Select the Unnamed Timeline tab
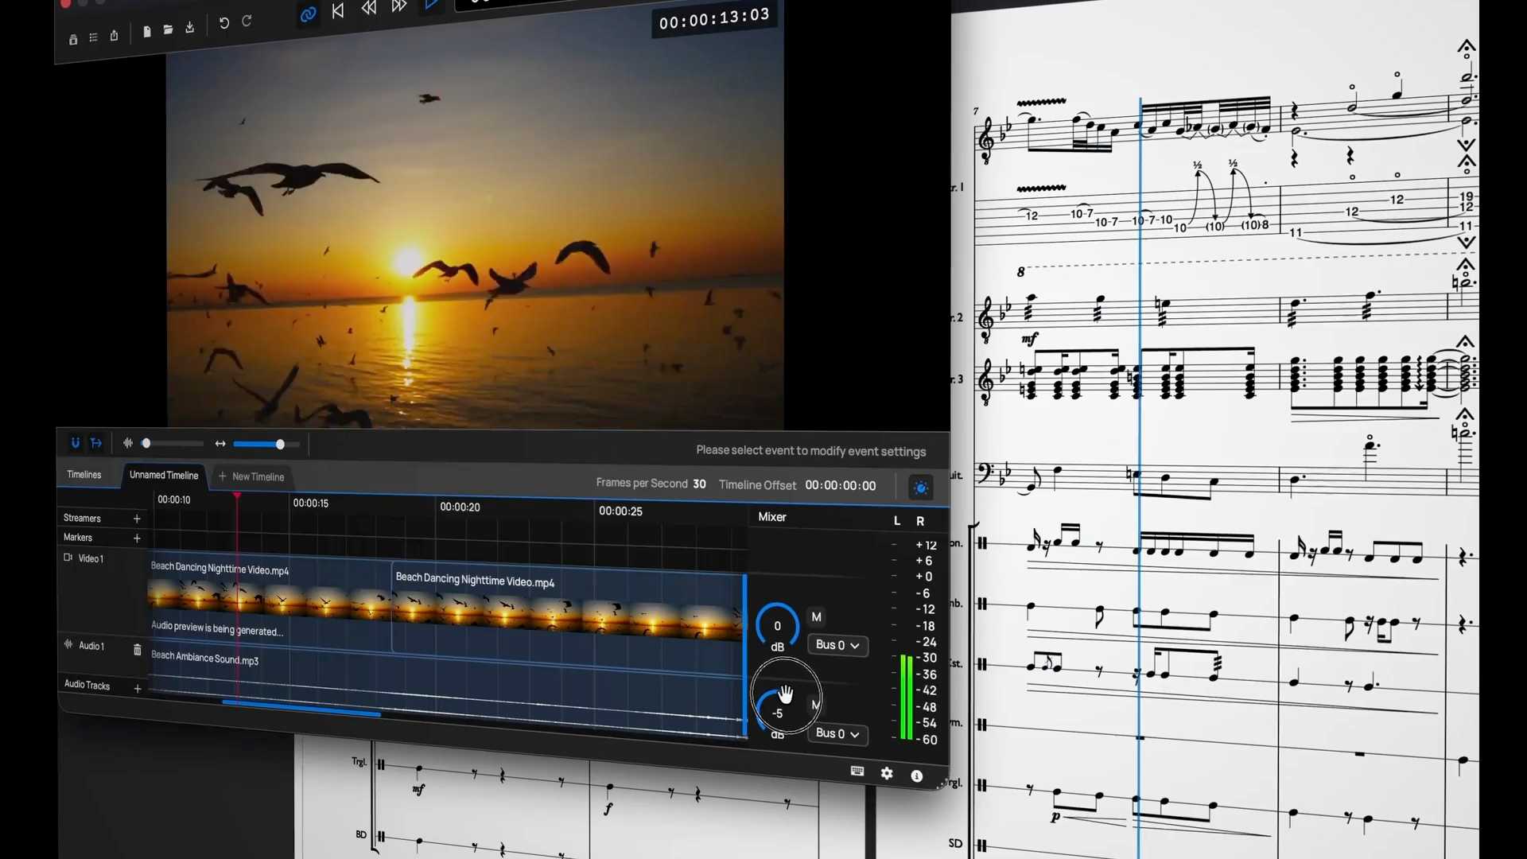The height and width of the screenshot is (859, 1527). point(164,475)
